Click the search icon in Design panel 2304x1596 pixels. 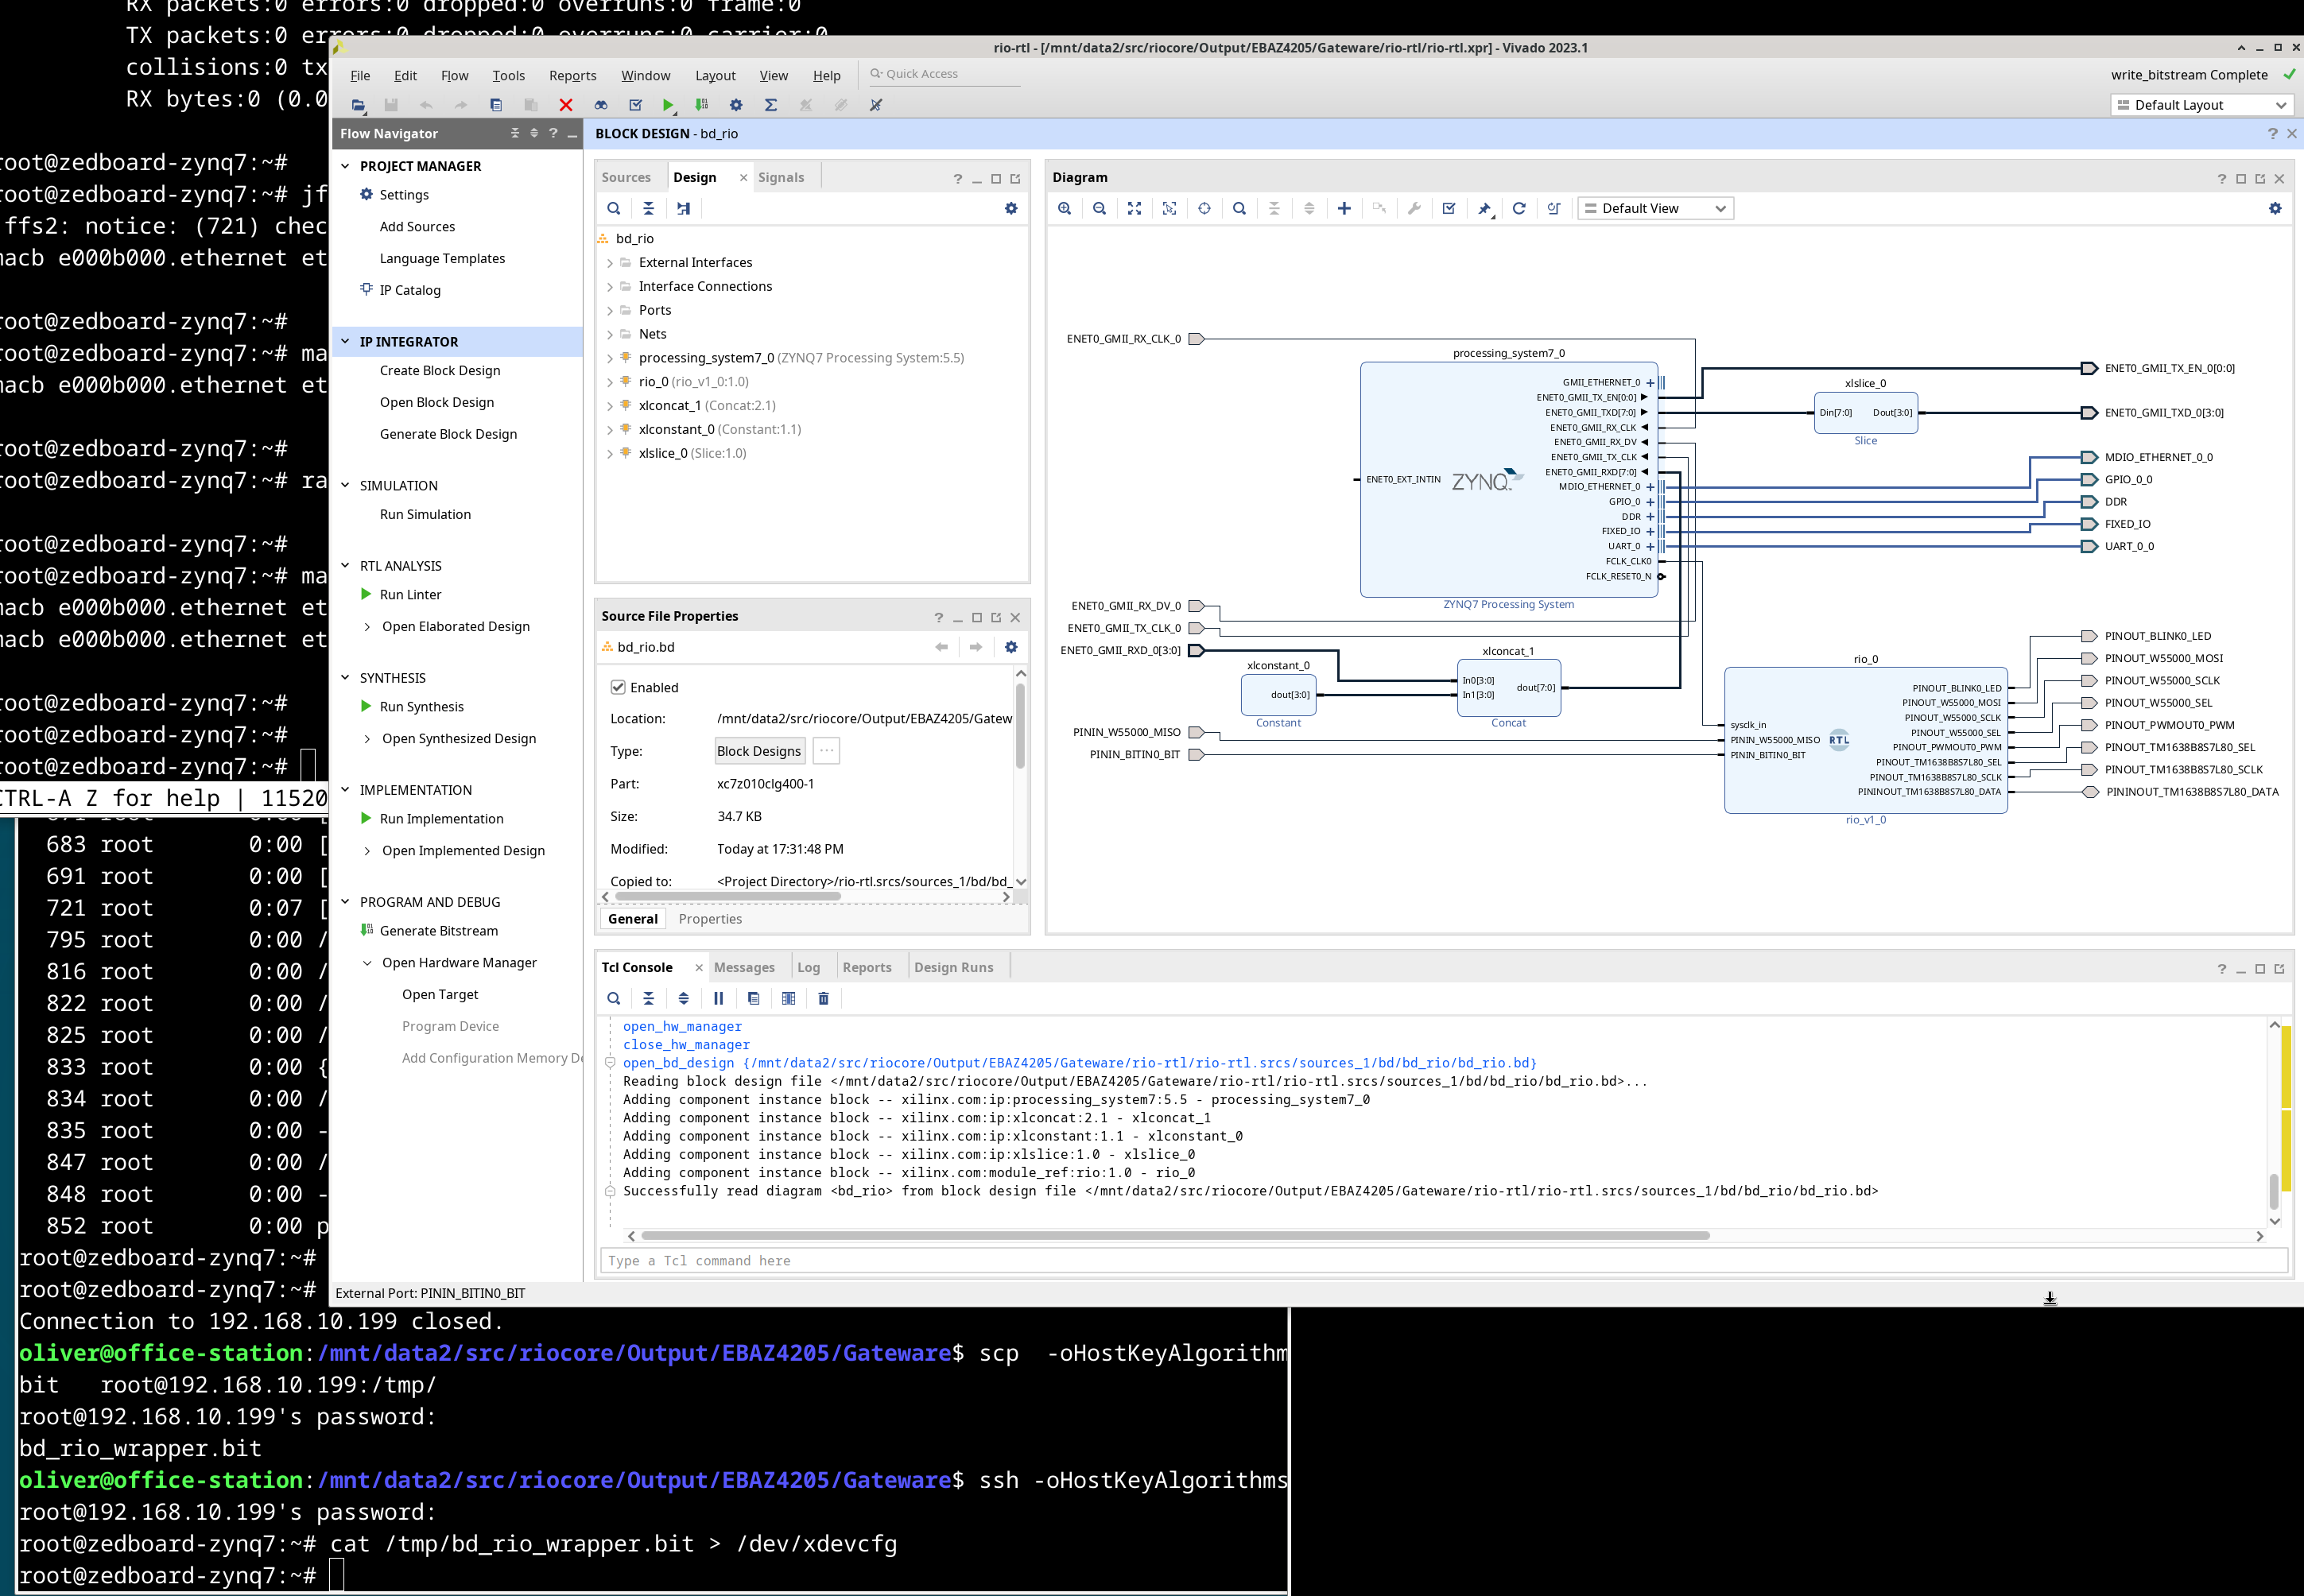(x=614, y=209)
